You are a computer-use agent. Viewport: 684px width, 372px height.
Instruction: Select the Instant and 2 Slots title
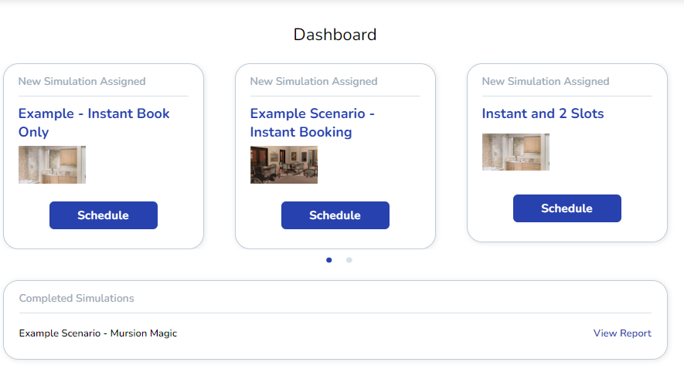coord(543,113)
